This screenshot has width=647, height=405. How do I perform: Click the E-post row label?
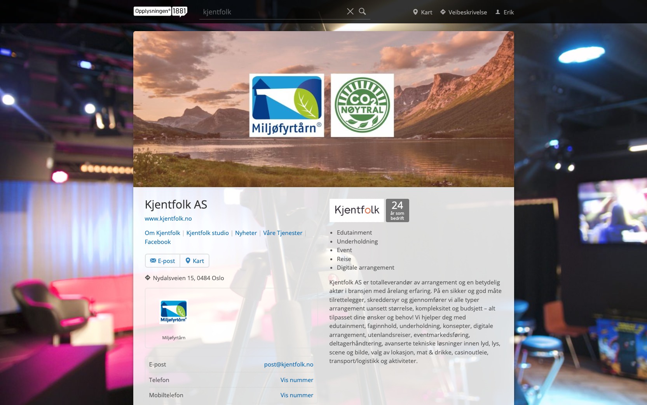click(157, 365)
